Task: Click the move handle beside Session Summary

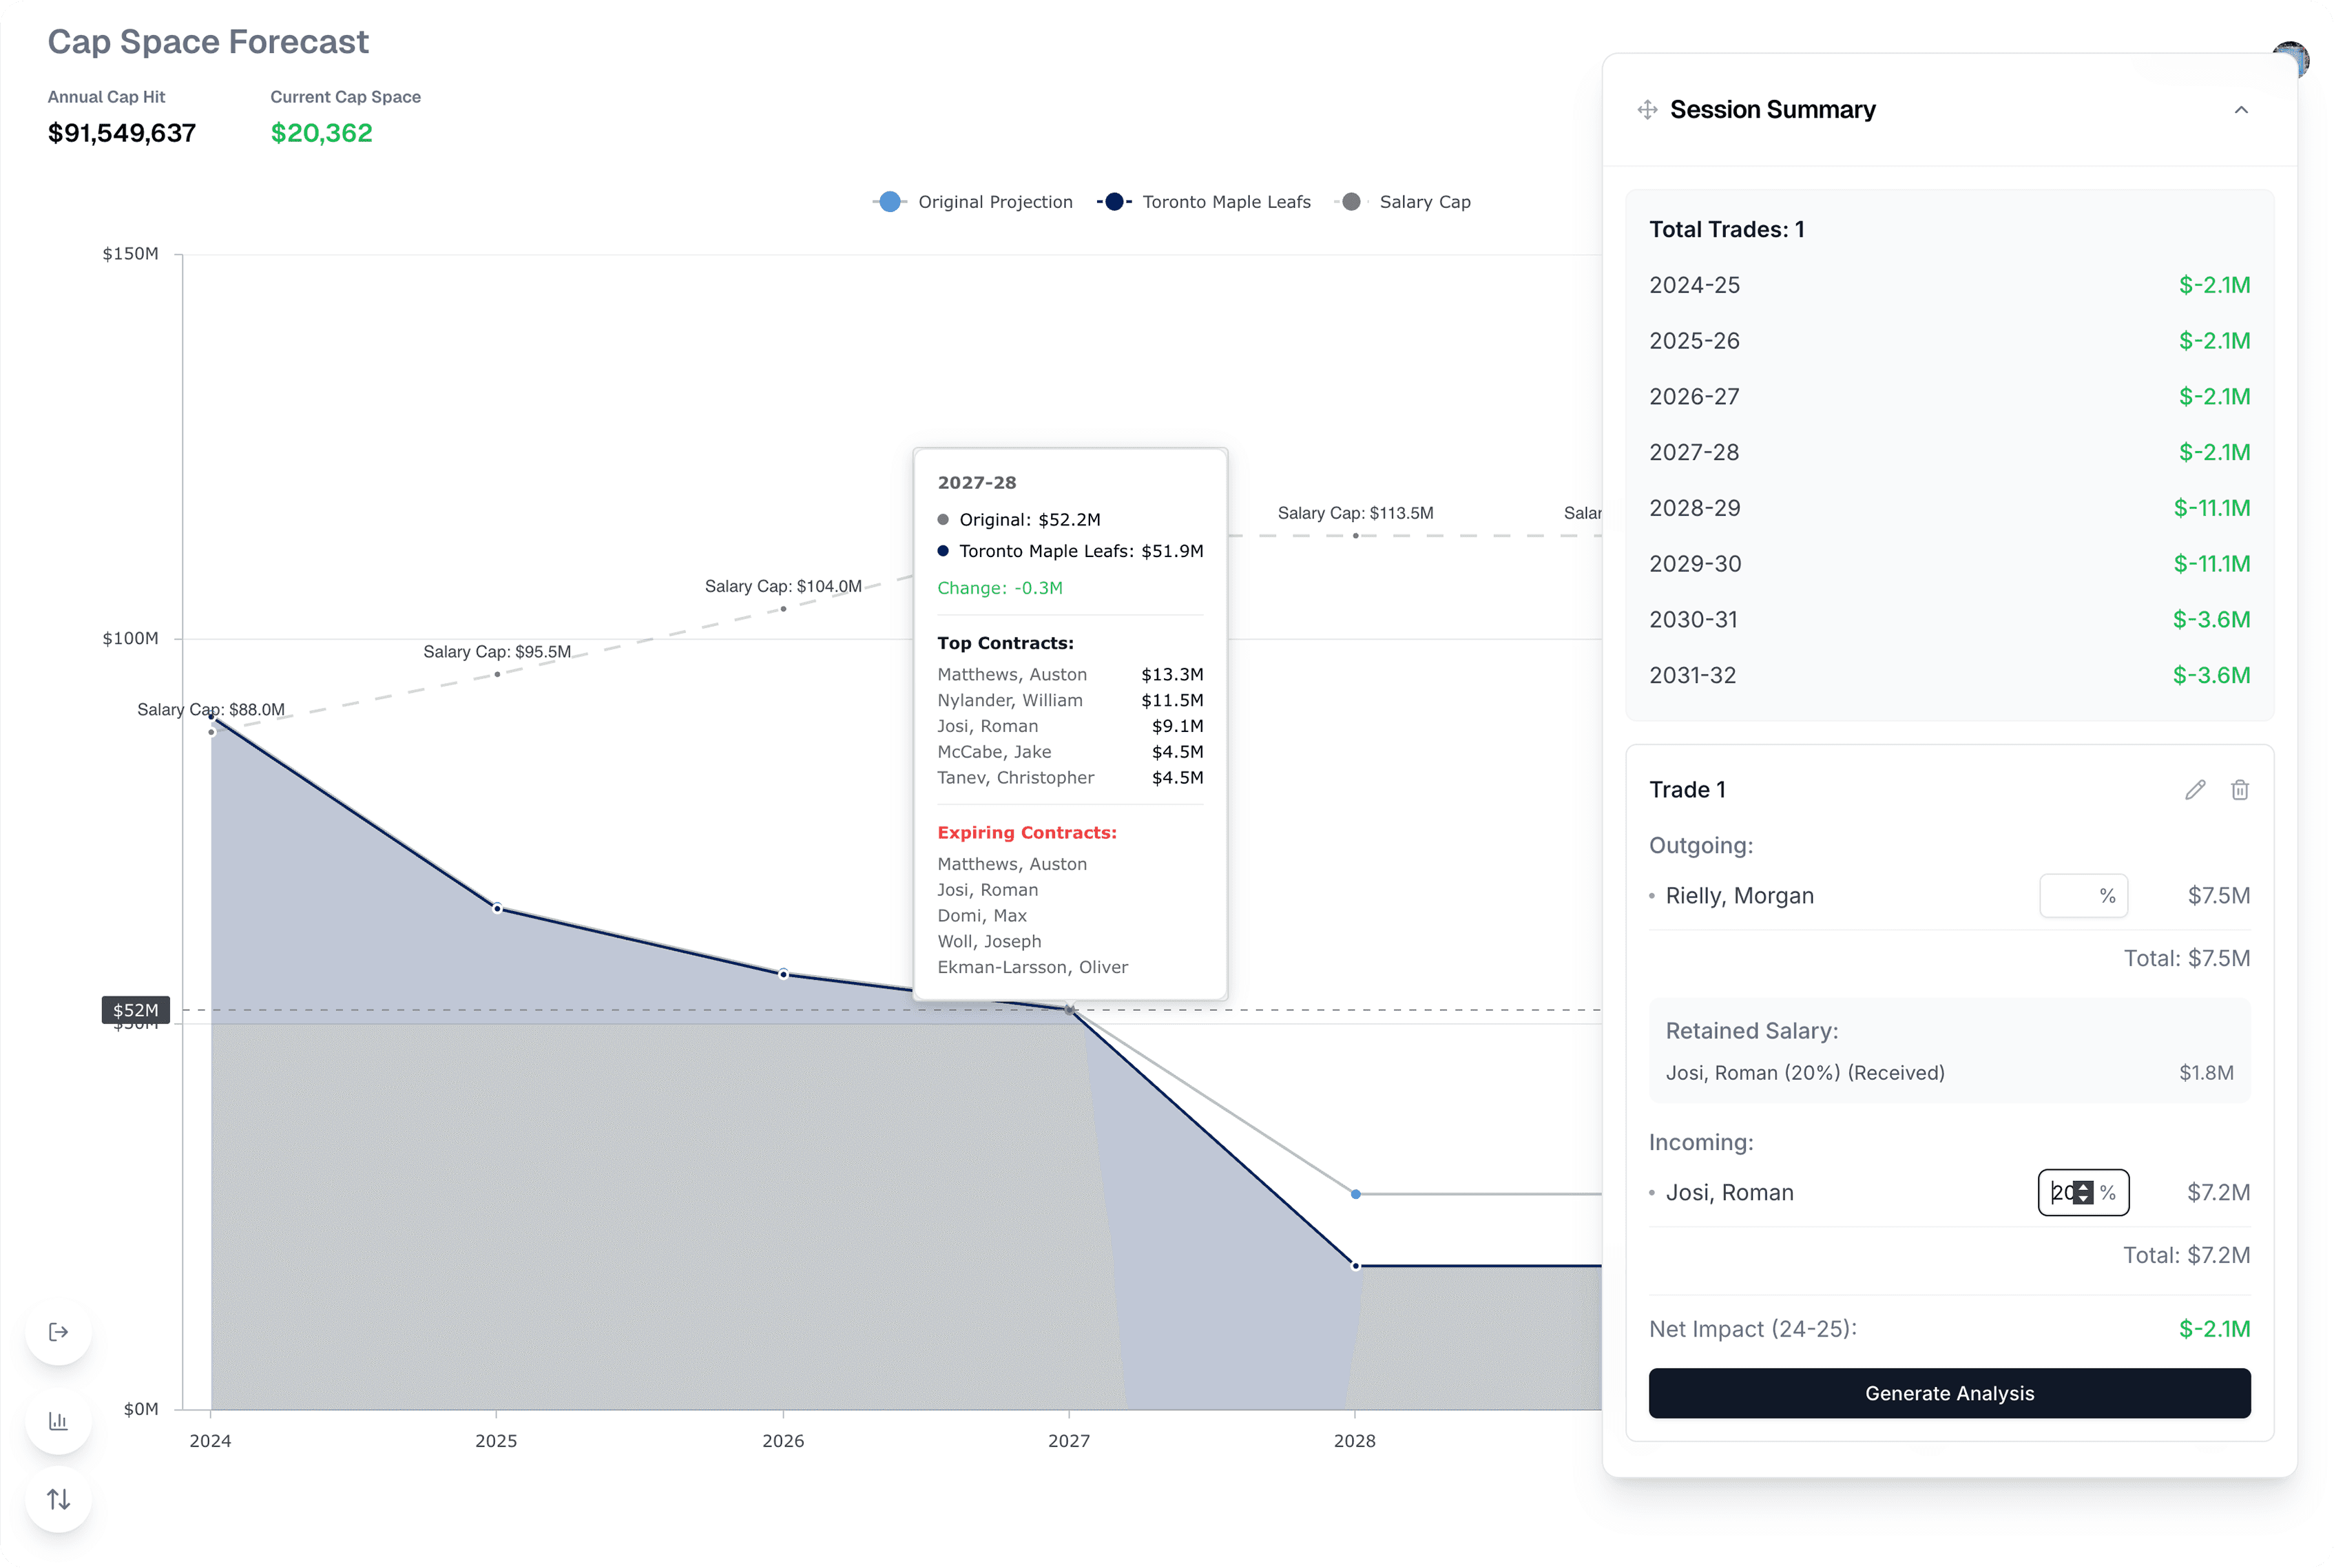Action: click(1647, 110)
